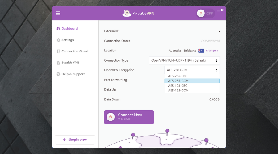Click the Dashboard gauge icon
The image size is (278, 154).
coord(58,29)
